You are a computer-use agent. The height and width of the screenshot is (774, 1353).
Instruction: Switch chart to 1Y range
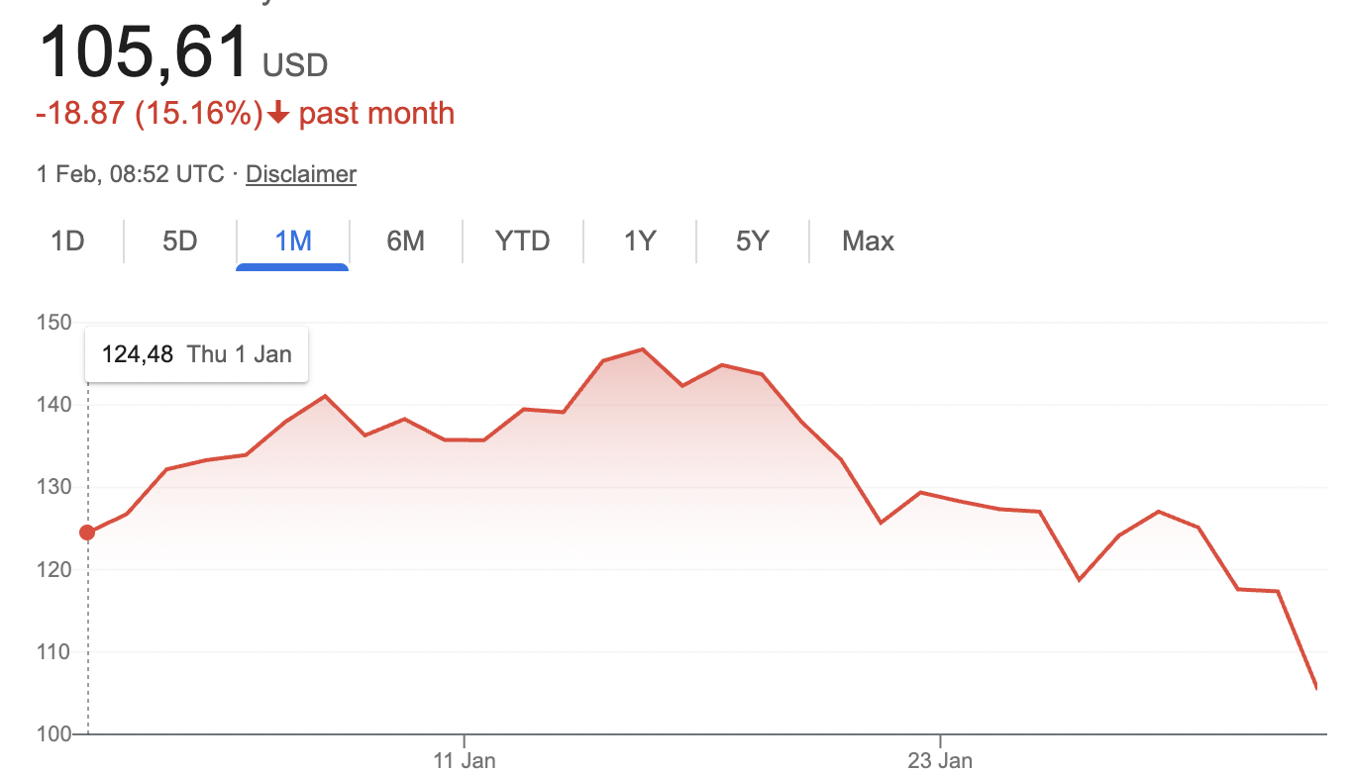[x=640, y=242]
